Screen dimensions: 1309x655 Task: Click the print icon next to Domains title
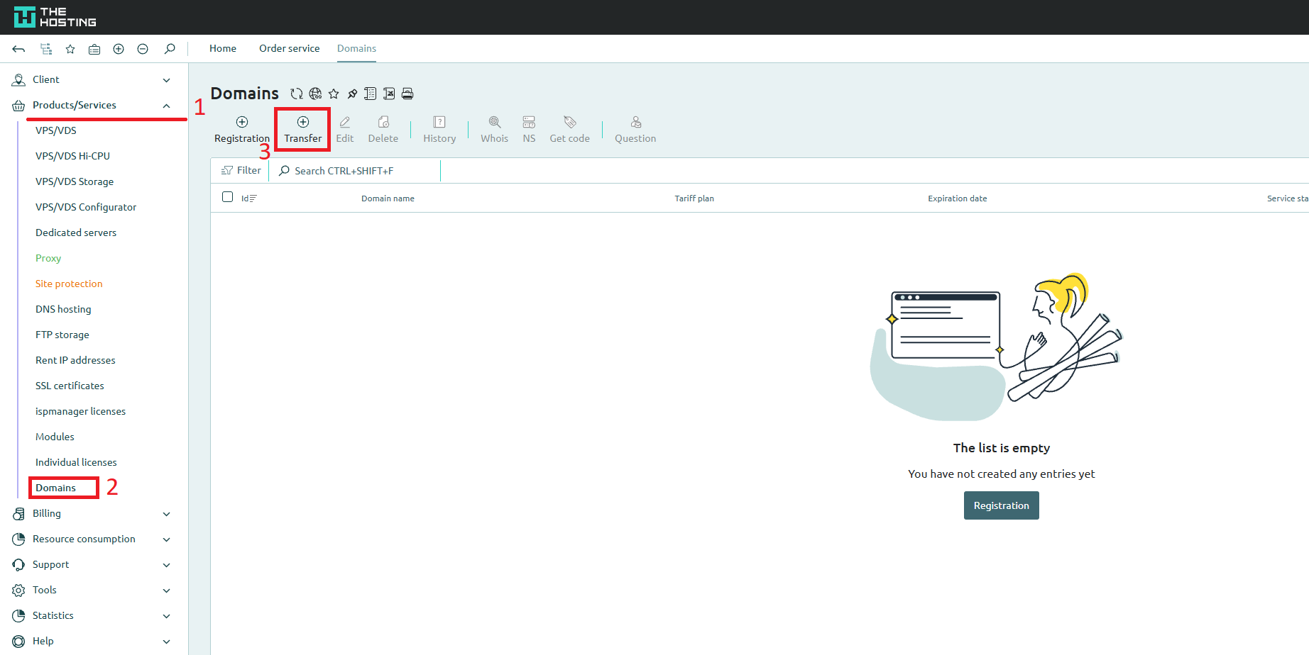[x=407, y=94]
